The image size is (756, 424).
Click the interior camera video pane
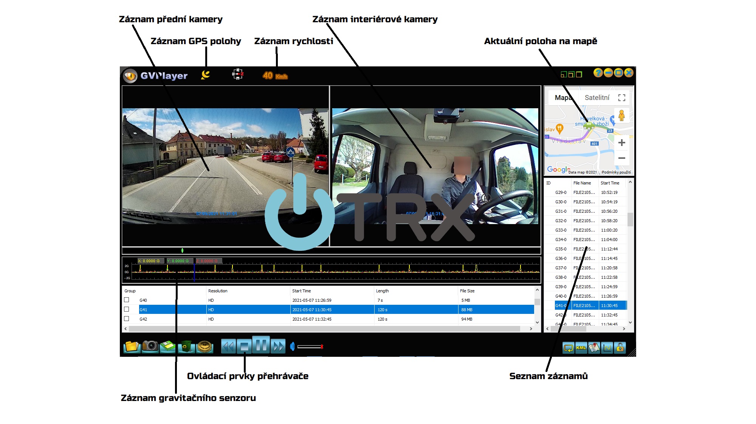pyautogui.click(x=435, y=166)
